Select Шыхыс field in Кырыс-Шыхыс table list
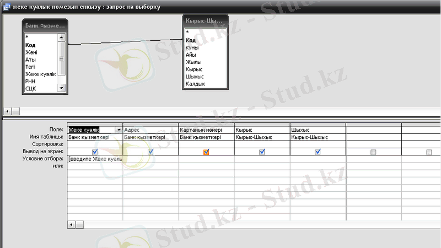 click(195, 77)
